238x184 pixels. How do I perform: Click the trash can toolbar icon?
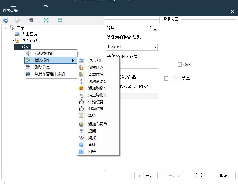tap(31, 20)
